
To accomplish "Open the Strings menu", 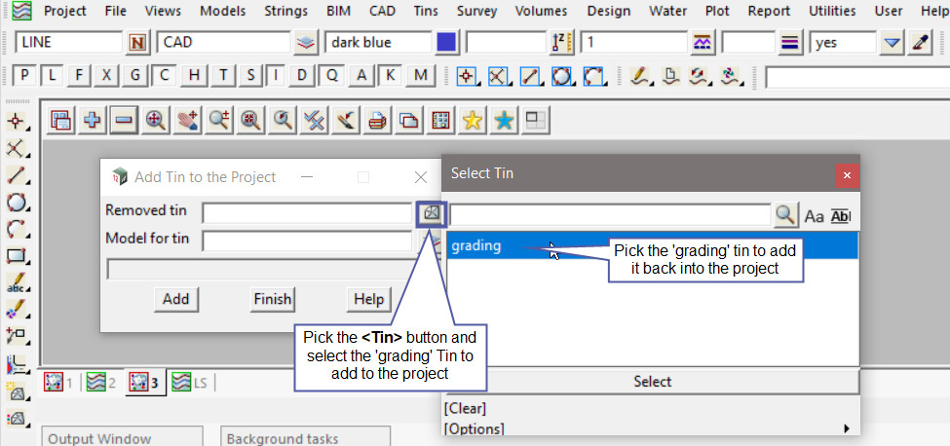I will pos(285,11).
